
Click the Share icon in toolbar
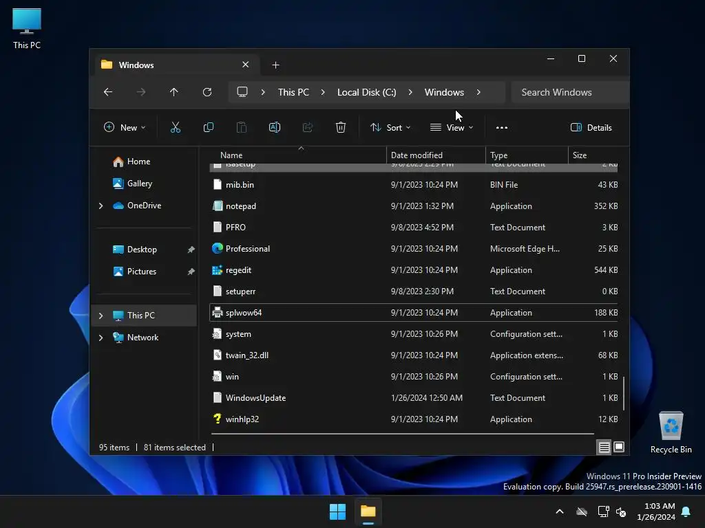tap(308, 127)
